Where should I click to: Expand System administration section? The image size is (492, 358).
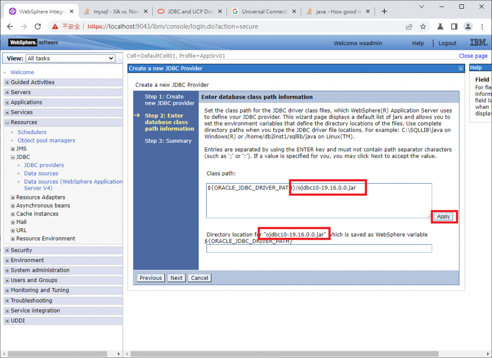tap(7, 270)
